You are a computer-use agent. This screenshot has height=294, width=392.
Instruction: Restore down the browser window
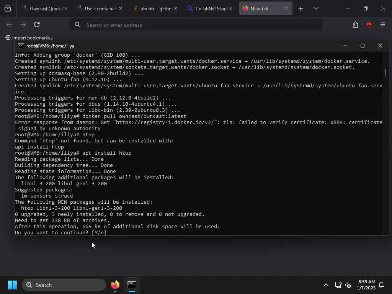click(x=366, y=8)
